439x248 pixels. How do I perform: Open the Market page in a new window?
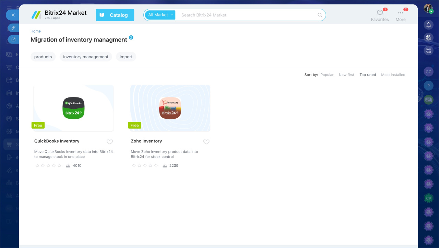[x=13, y=39]
